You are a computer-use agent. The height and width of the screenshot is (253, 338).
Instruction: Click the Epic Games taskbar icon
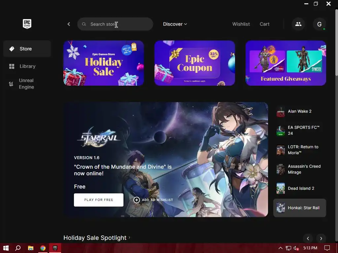click(x=55, y=248)
